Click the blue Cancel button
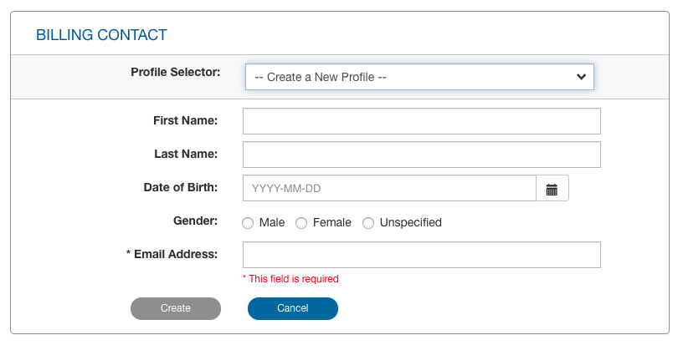The image size is (678, 345). pos(292,308)
